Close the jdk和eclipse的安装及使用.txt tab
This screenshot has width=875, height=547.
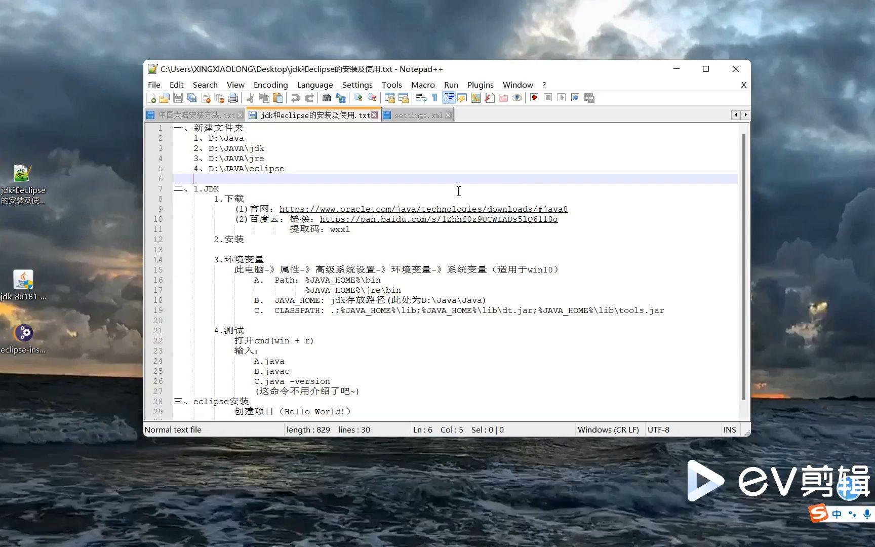374,115
